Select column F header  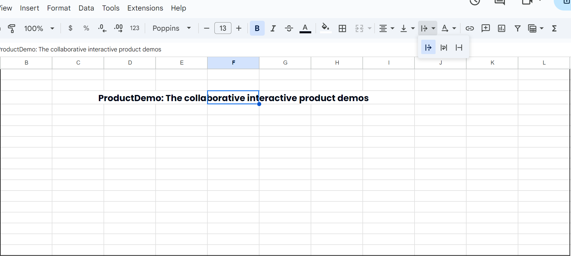coord(233,63)
